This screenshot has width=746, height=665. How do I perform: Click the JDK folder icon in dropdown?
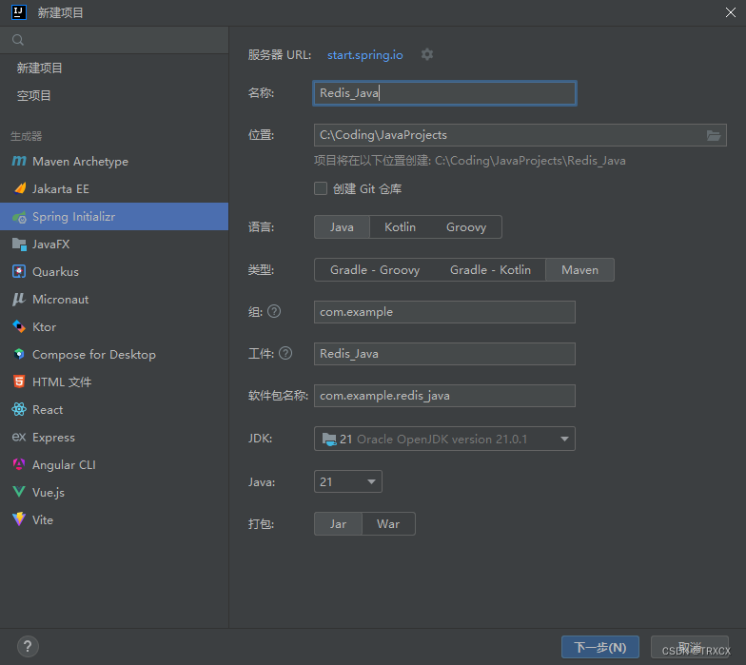[x=329, y=439]
